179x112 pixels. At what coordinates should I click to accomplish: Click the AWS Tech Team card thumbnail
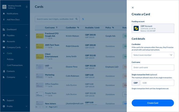tap(40, 46)
